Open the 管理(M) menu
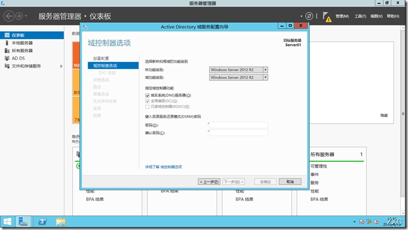Viewport: 408px width, 230px height. point(342,16)
